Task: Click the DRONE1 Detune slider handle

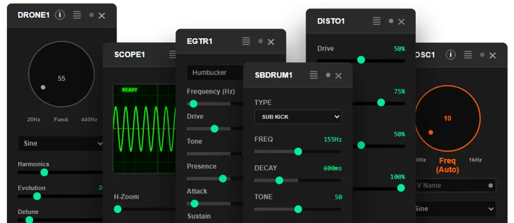Action: 29,220
